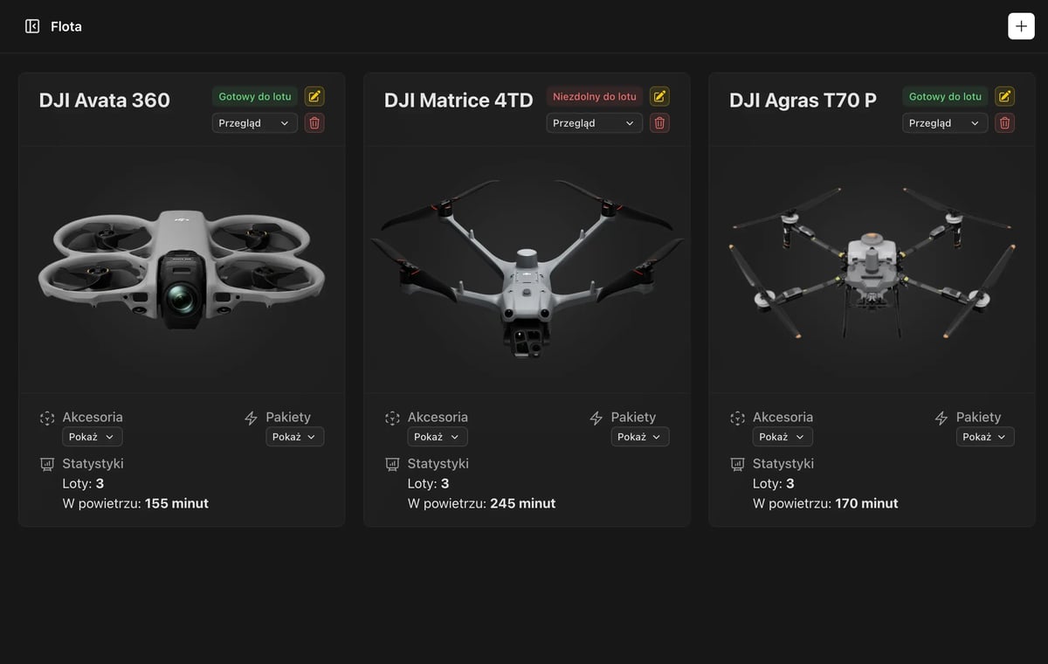Image resolution: width=1048 pixels, height=664 pixels.
Task: Open the Przegląd dropdown for DJI Matrice 4TD
Action: coord(595,123)
